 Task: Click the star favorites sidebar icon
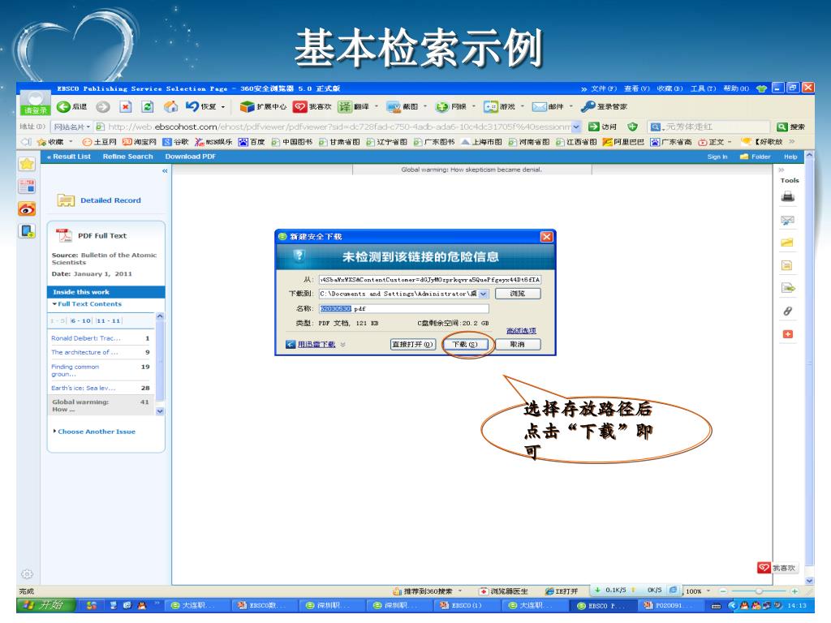click(x=27, y=164)
